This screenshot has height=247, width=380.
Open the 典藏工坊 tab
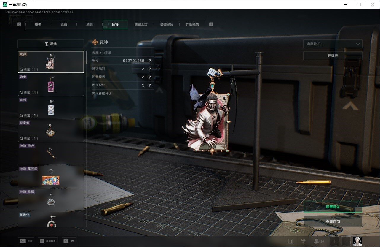tap(141, 24)
